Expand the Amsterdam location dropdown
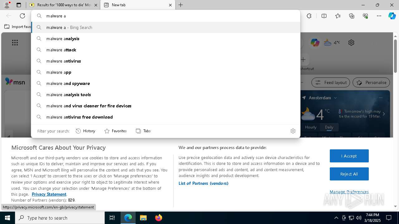 tap(335, 98)
